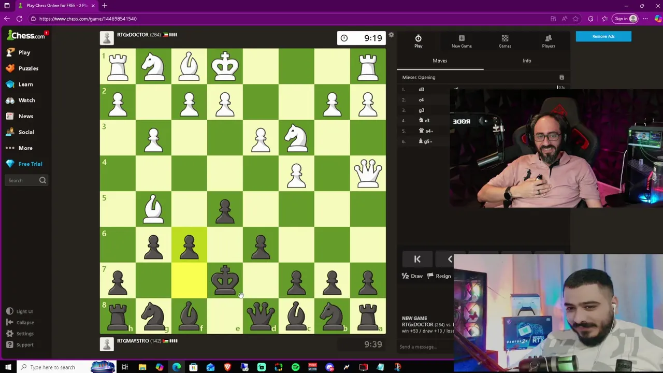Click RTGxDOCTOR player avatar
The image size is (663, 373).
[107, 38]
